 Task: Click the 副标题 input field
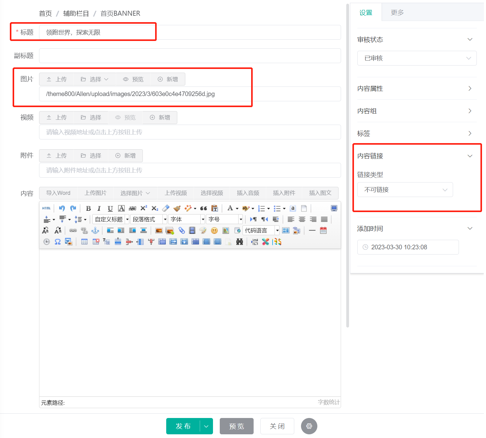tap(190, 56)
